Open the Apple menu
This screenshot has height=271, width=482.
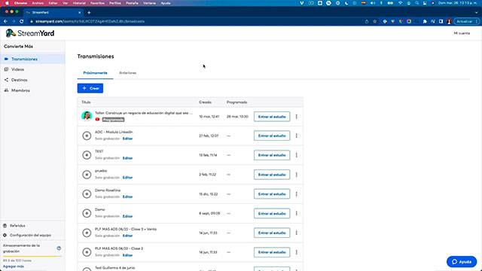tap(7, 3)
